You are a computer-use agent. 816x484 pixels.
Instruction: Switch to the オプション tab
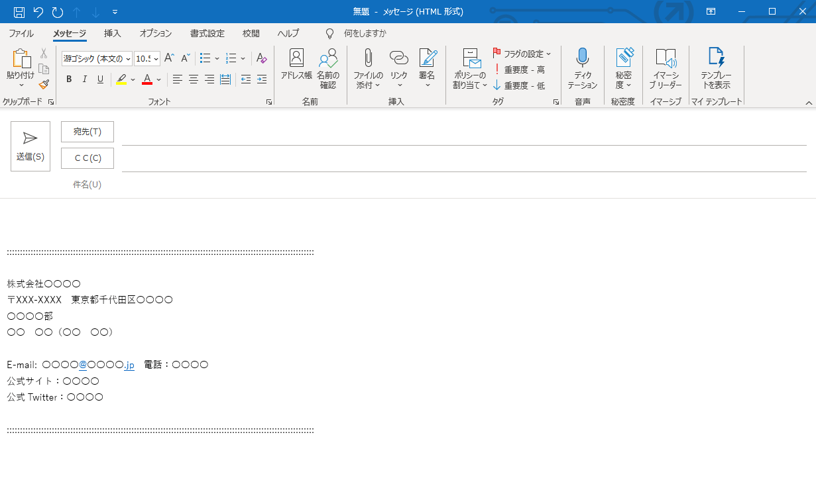[x=156, y=33]
